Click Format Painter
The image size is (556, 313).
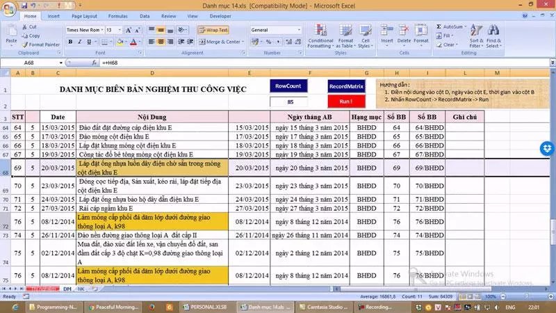coord(41,45)
